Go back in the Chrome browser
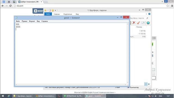Image resolution: width=174 pixels, height=98 pixels. 3,6
